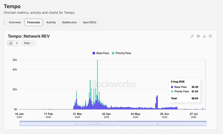Click the 25 Jun x-axis label
This screenshot has width=223, height=134.
click(165, 115)
